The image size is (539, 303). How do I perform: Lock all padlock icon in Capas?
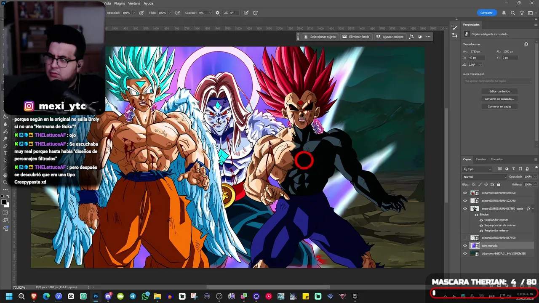tap(499, 184)
